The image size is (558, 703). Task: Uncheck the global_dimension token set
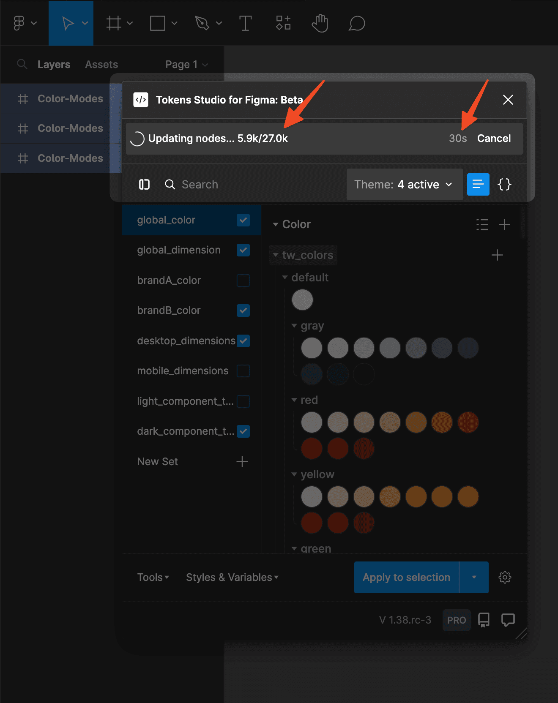[243, 250]
